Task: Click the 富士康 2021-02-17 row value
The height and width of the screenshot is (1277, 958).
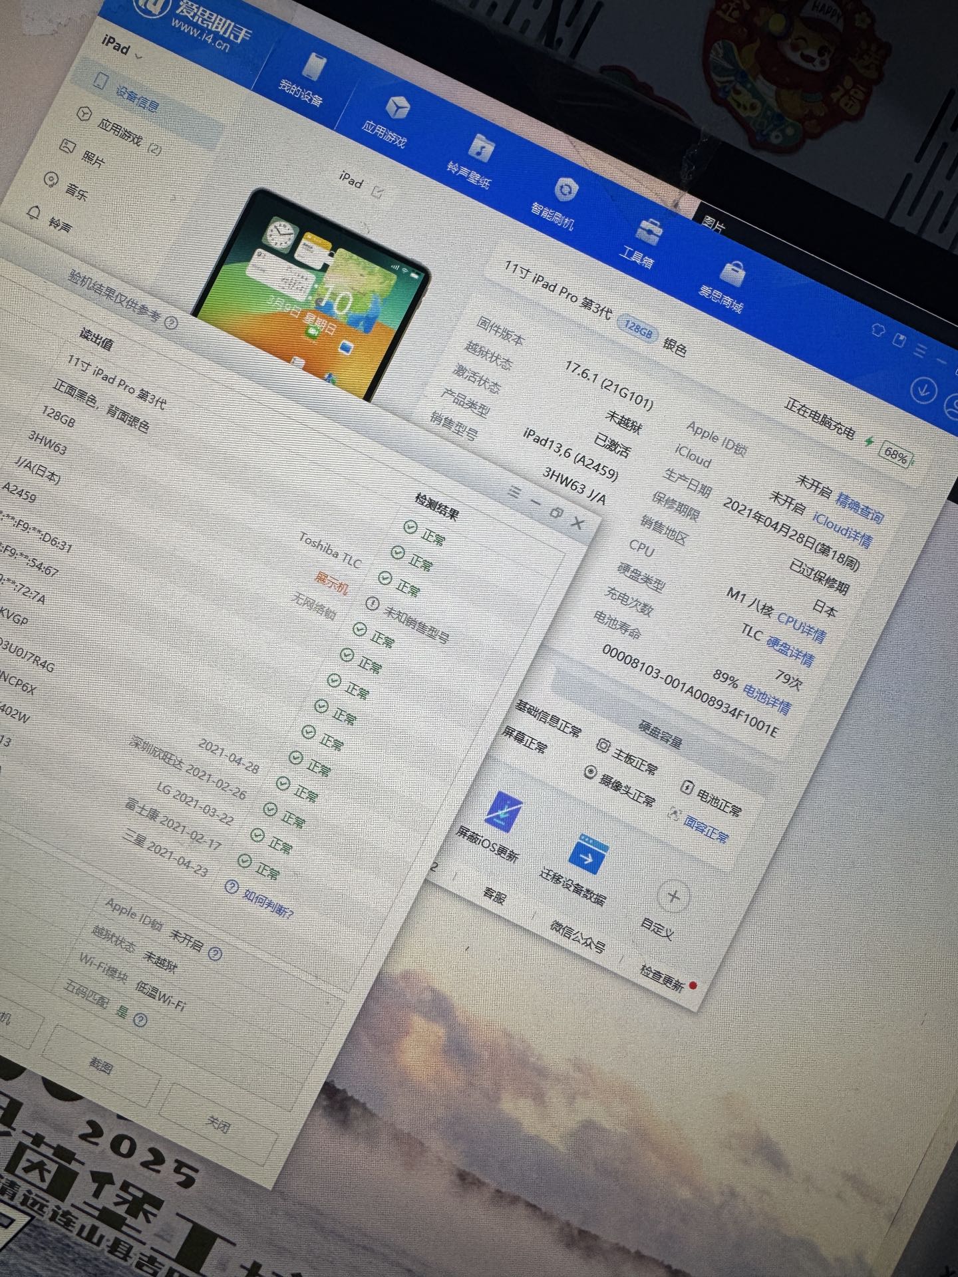Action: coord(173,823)
